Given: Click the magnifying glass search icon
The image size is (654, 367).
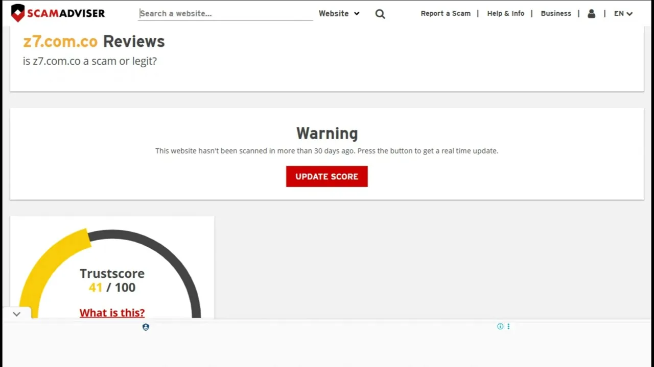Looking at the screenshot, I should [x=380, y=14].
